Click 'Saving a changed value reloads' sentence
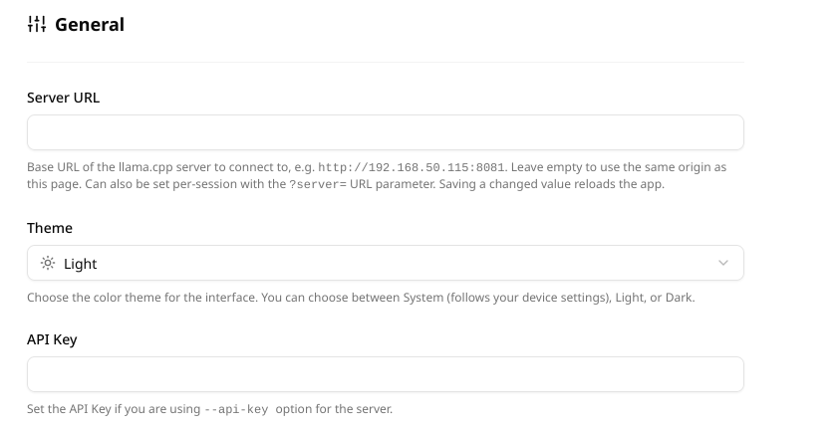837x429 pixels. 551,184
